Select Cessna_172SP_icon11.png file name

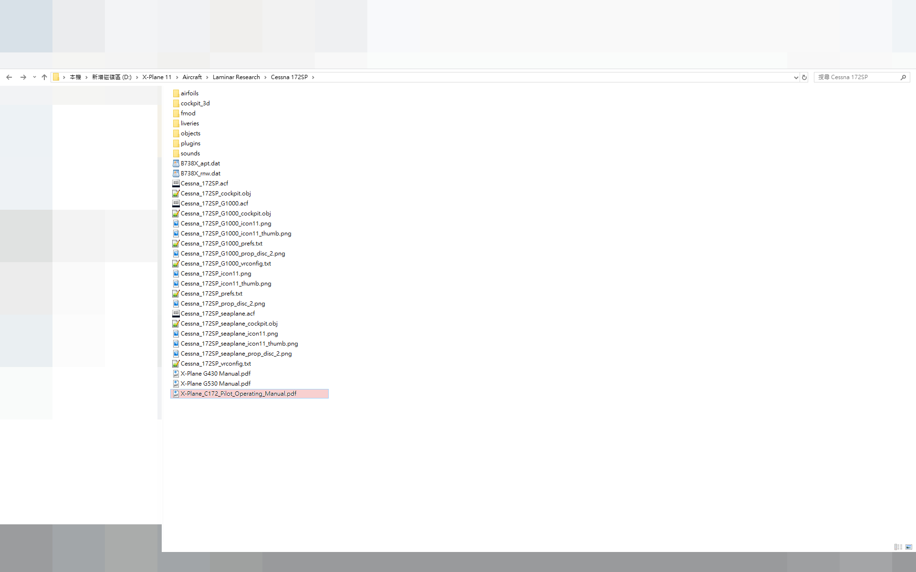pyautogui.click(x=216, y=274)
